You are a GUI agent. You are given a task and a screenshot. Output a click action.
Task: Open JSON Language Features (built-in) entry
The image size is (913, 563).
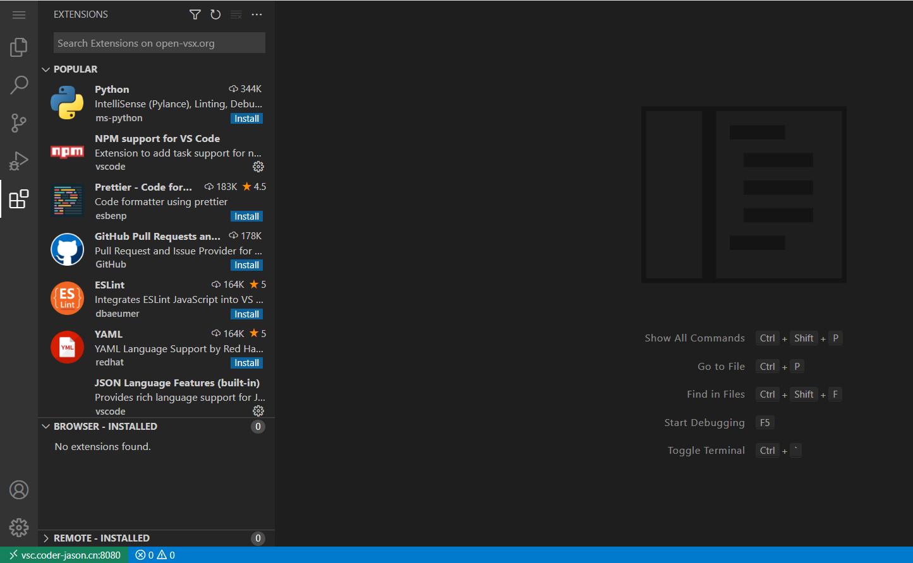click(177, 383)
